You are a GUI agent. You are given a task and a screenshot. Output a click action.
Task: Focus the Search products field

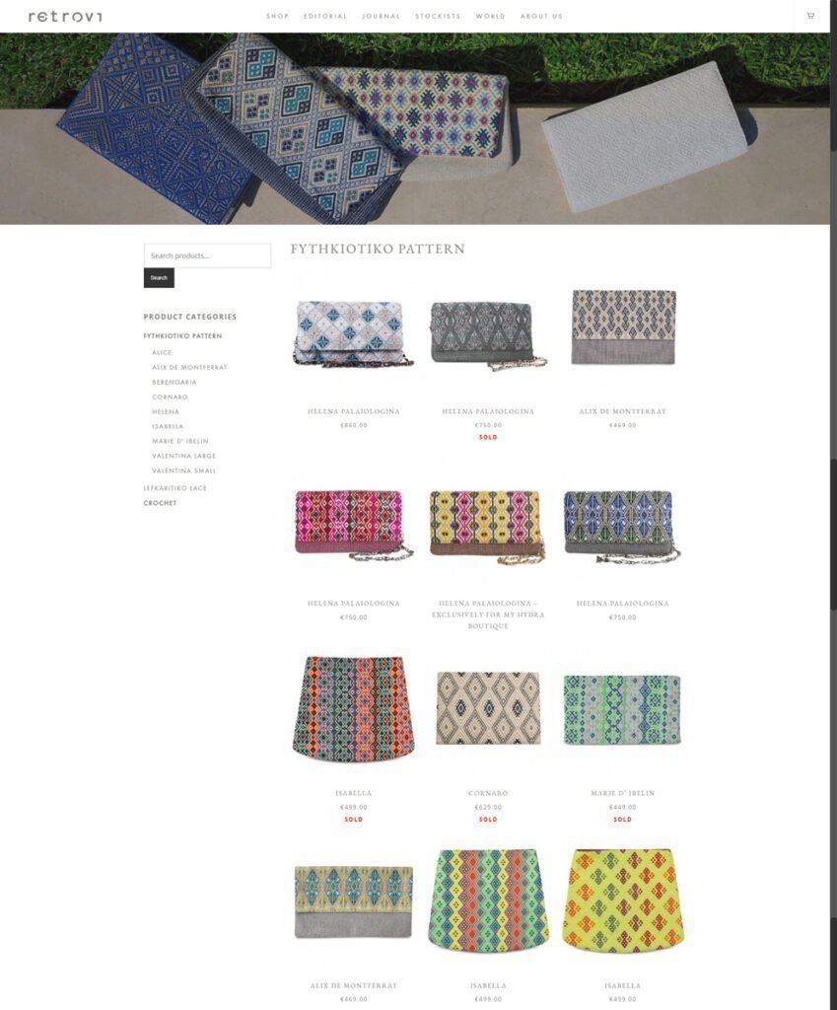pyautogui.click(x=207, y=255)
